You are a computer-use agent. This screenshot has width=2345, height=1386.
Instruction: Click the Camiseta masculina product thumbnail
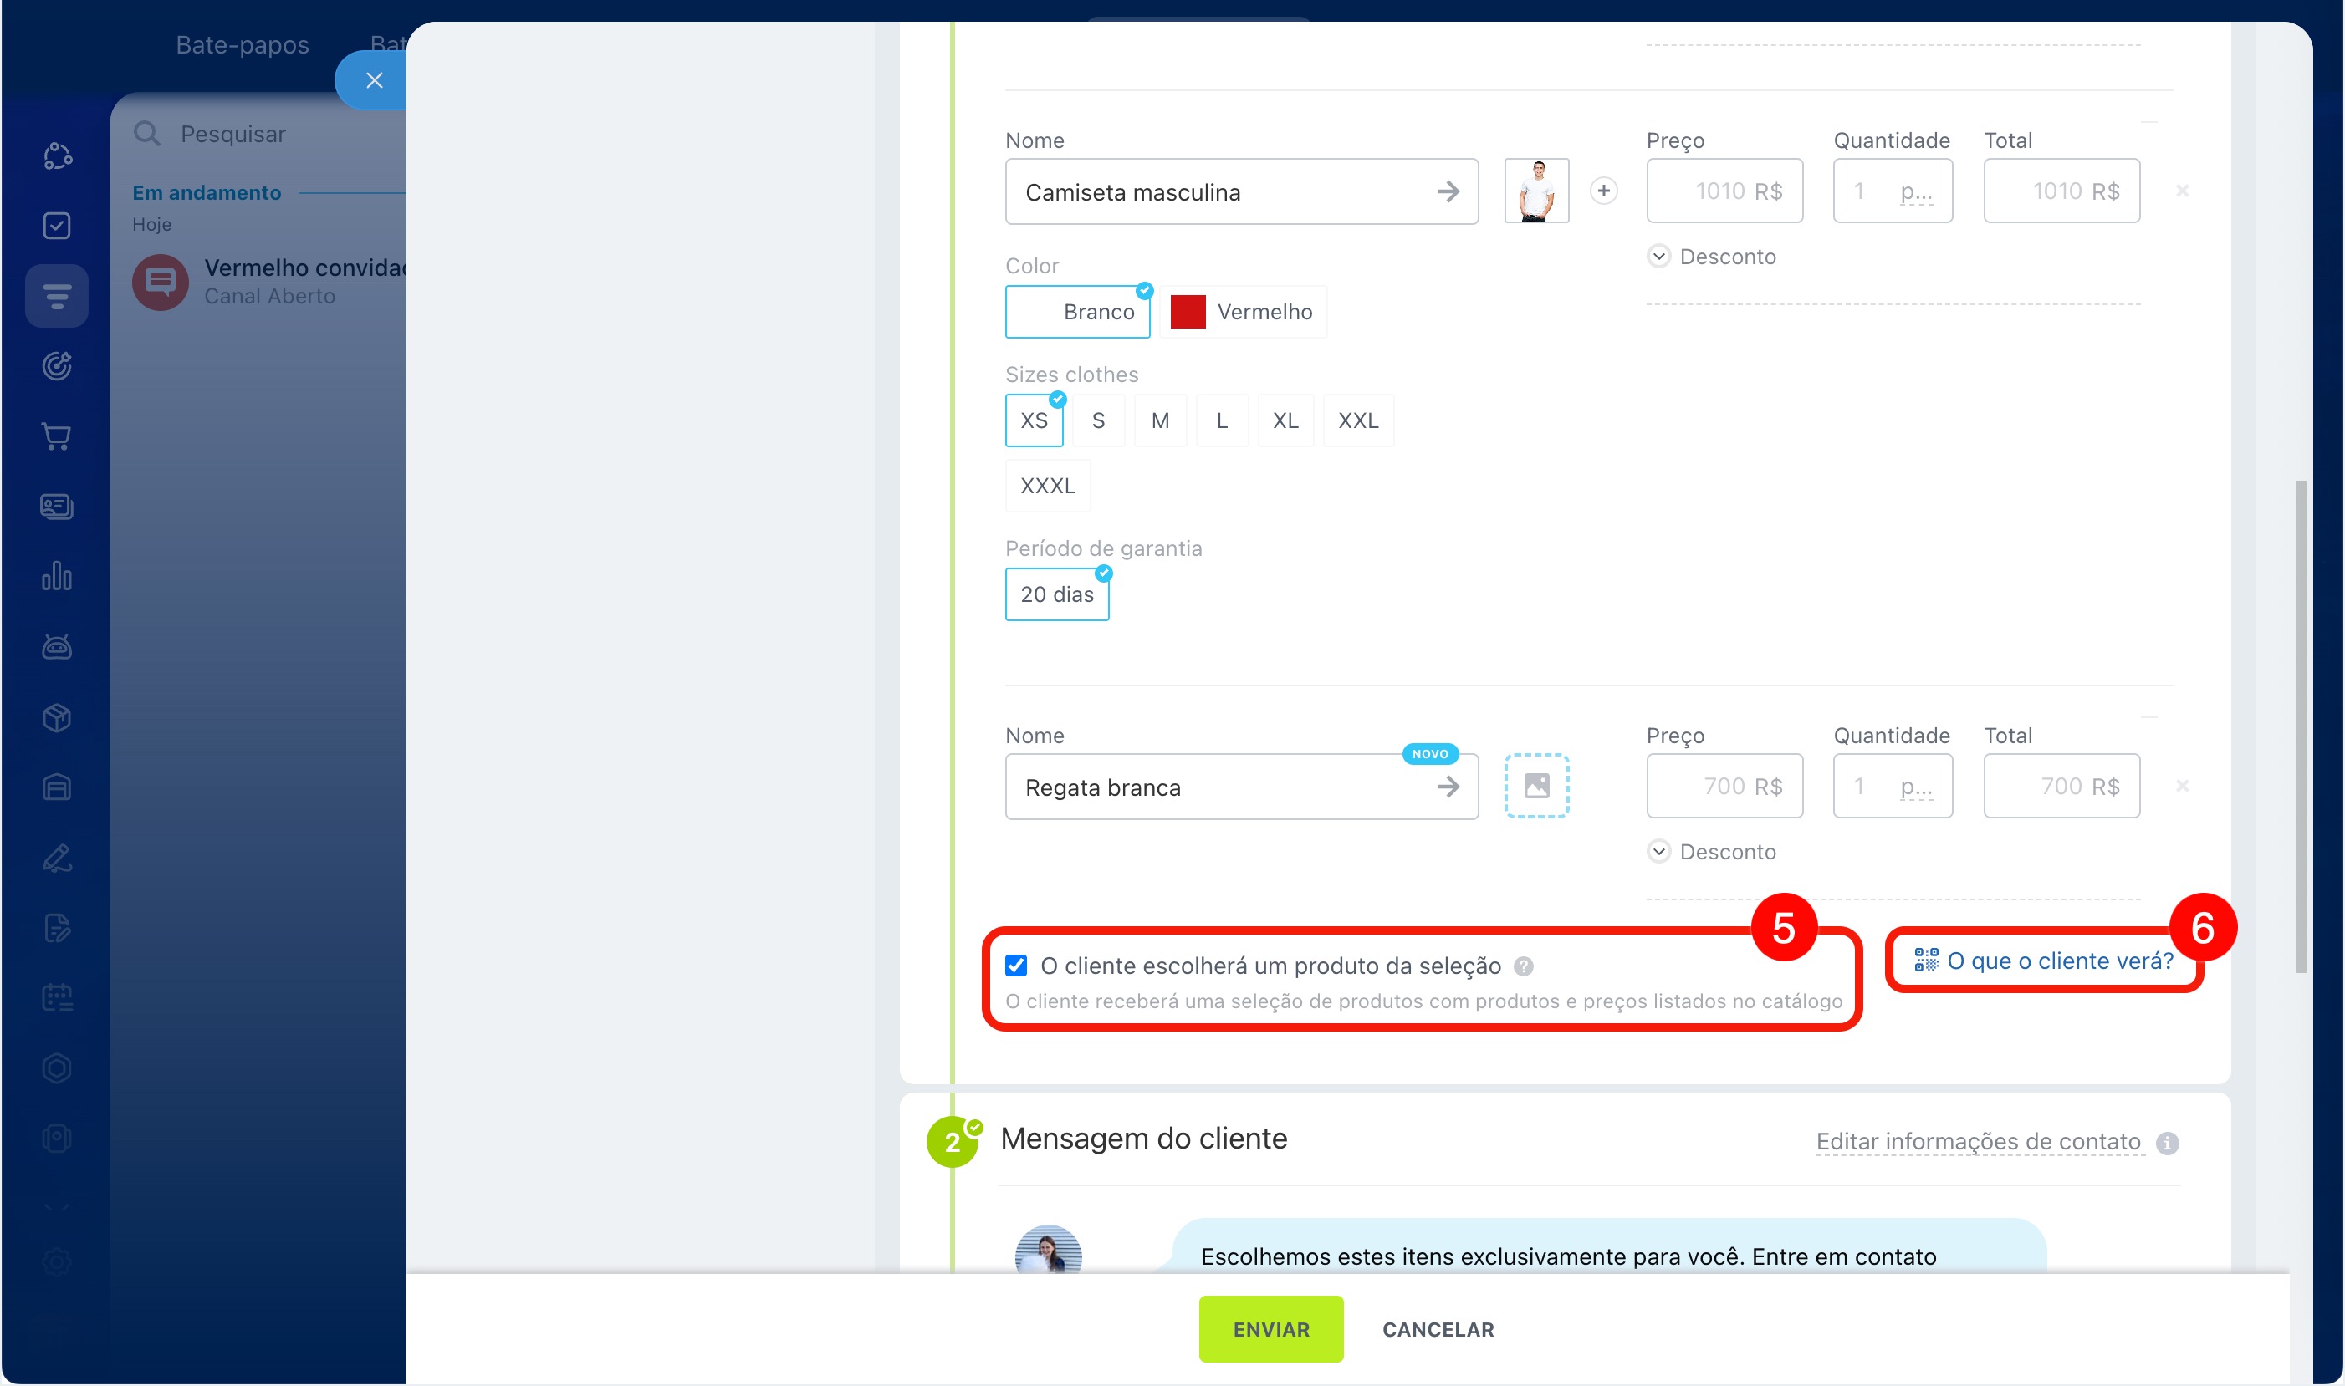click(1536, 191)
